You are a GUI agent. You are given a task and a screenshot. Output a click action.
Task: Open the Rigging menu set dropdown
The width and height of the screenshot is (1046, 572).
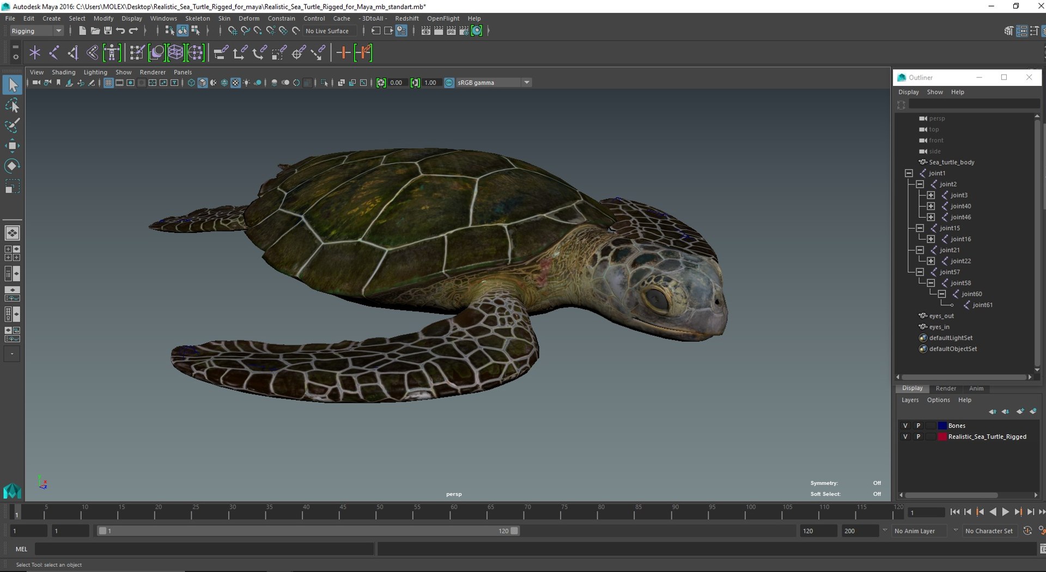tap(36, 31)
